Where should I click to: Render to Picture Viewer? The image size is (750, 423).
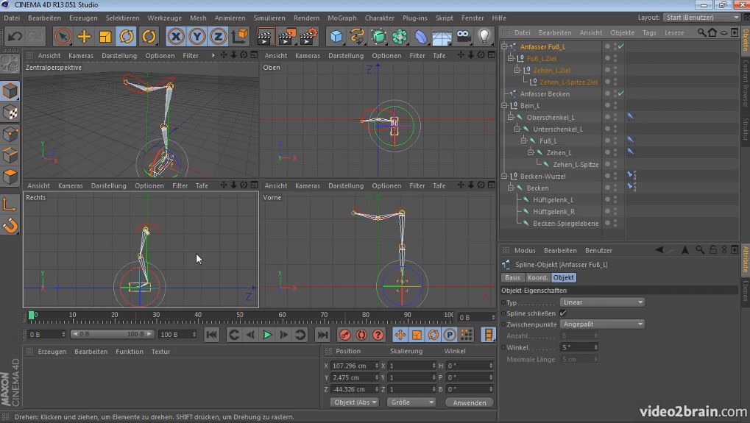click(287, 36)
